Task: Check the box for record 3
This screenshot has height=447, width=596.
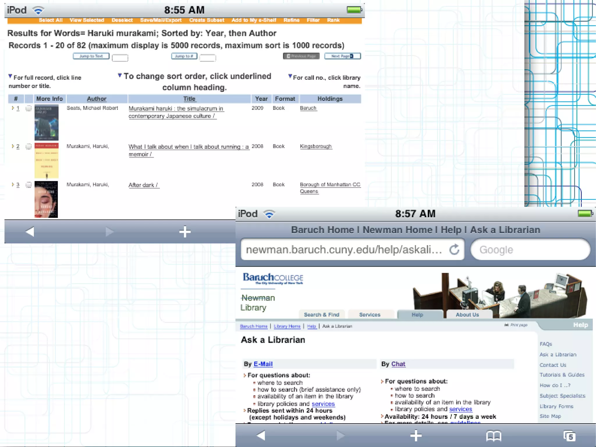Action: (x=29, y=185)
